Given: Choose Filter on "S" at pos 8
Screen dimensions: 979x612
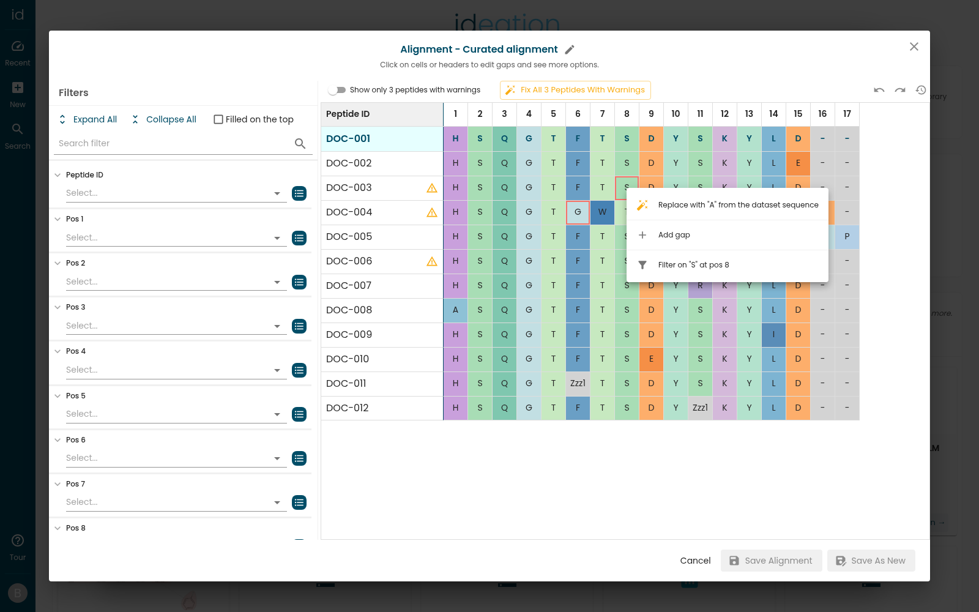Looking at the screenshot, I should (728, 265).
